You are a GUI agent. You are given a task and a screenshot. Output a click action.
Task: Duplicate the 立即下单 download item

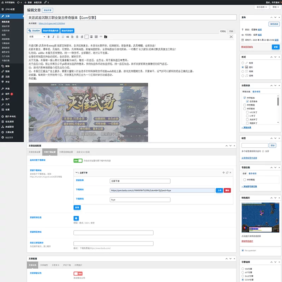pyautogui.click(x=227, y=172)
